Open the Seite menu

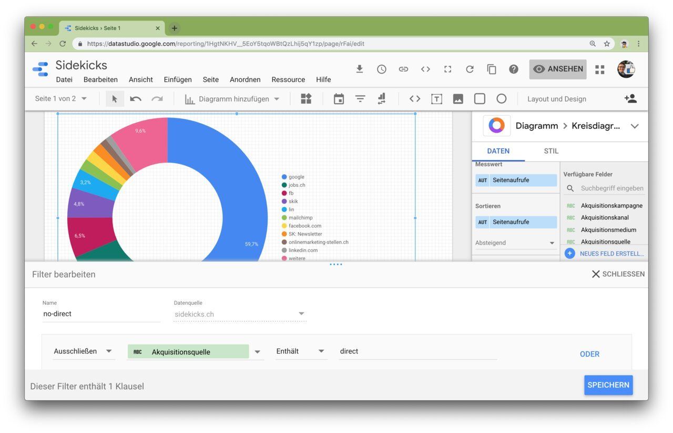click(211, 79)
